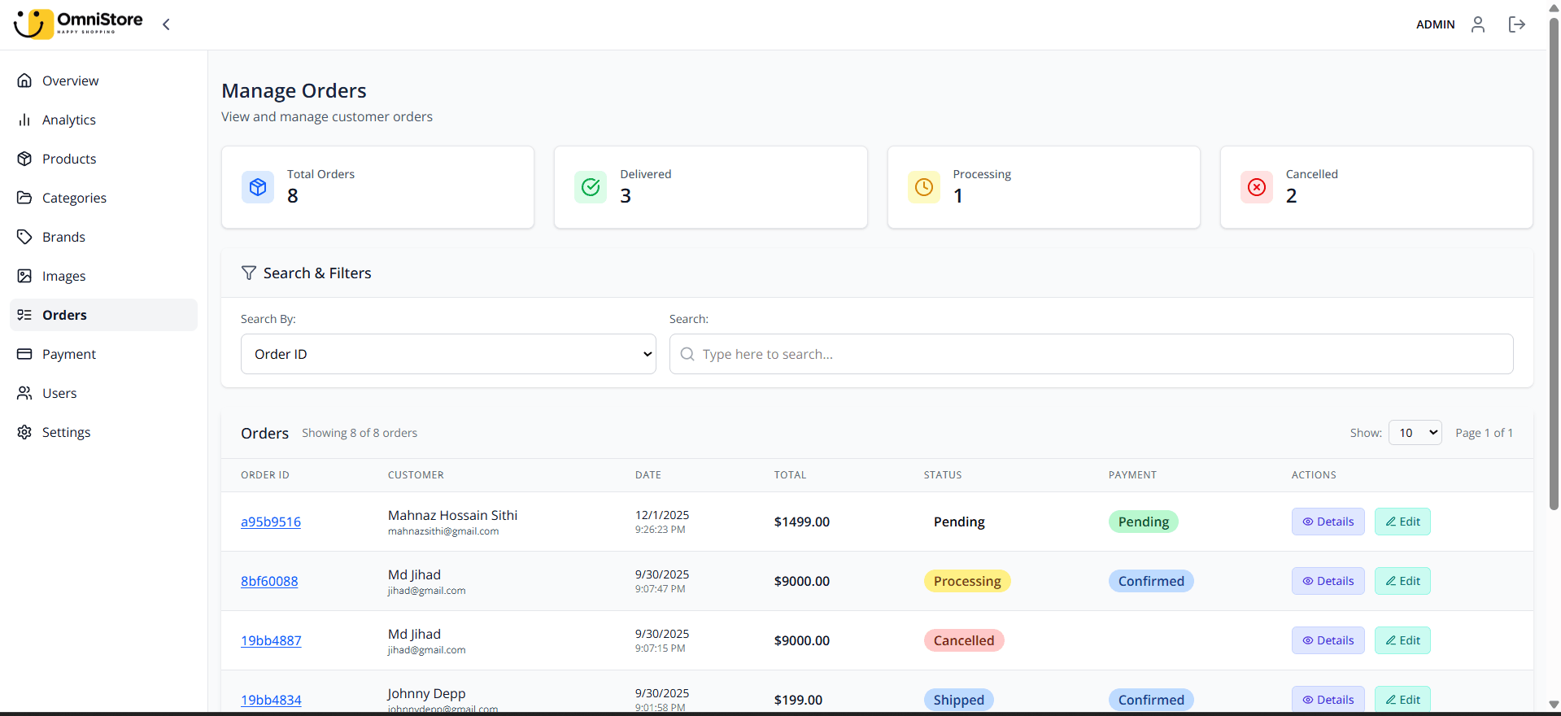
Task: Collapse the sidebar with the chevron arrow
Action: tap(166, 24)
